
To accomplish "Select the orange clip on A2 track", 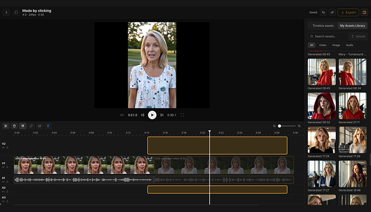I will tap(217, 190).
